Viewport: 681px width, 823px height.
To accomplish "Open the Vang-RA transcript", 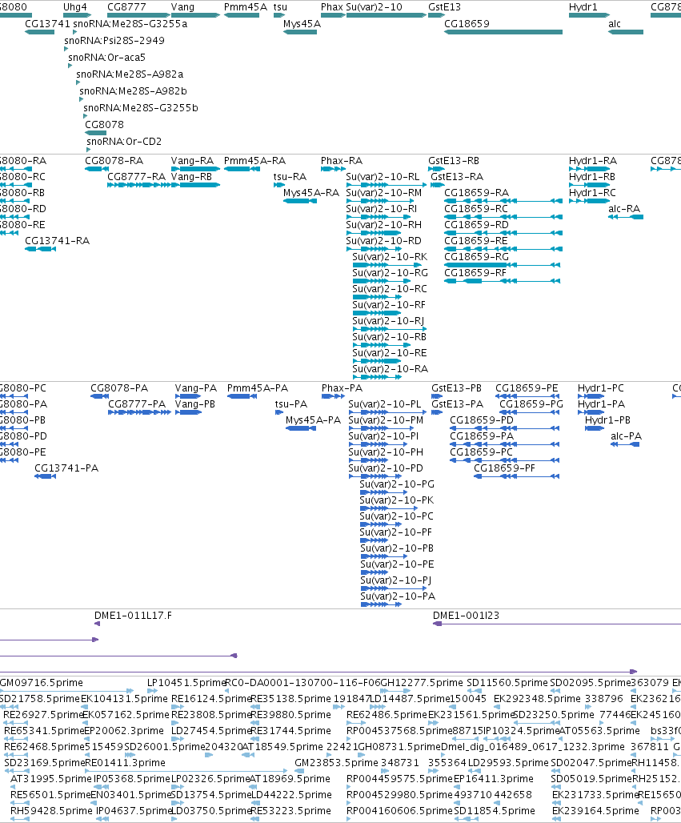I will pyautogui.click(x=195, y=169).
